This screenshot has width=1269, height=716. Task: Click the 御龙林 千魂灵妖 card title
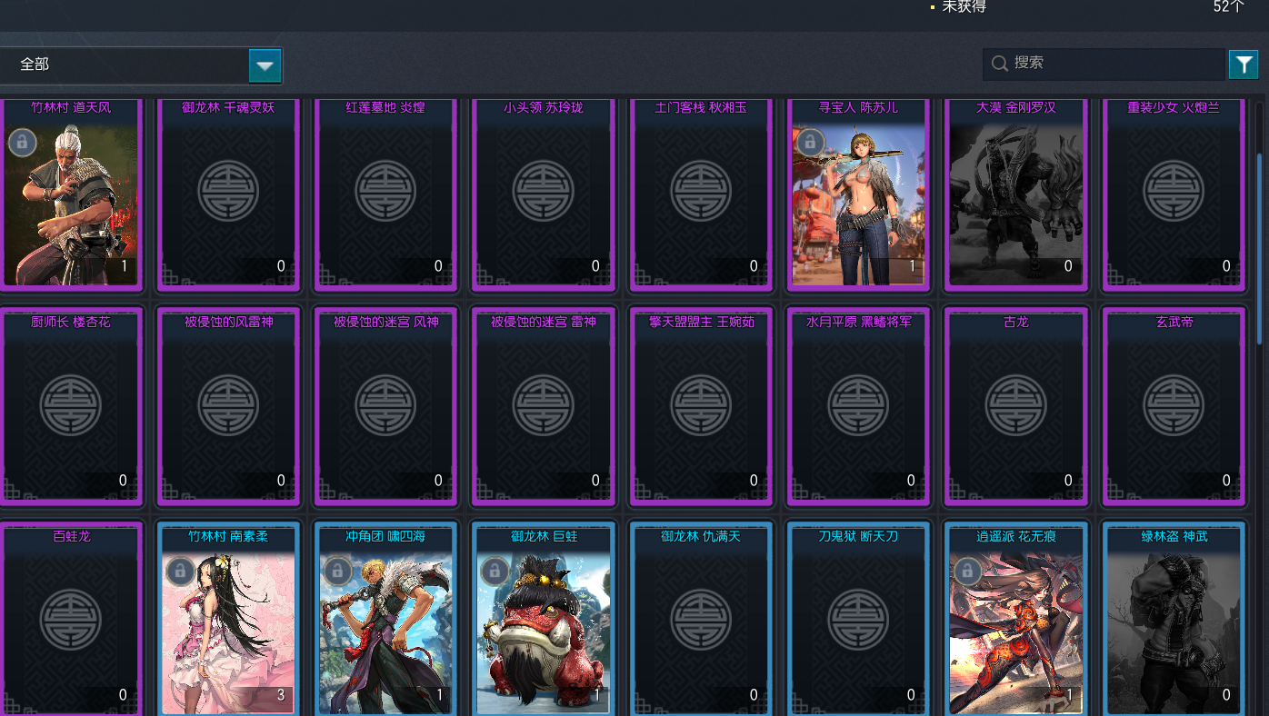228,107
